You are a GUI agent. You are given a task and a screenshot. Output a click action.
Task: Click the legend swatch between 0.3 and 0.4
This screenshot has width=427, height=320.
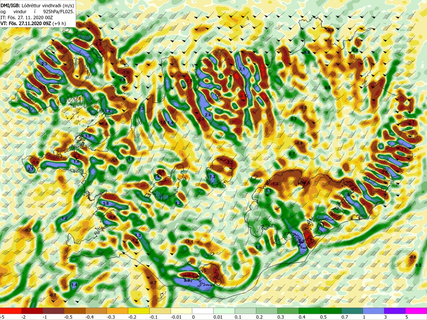[x=288, y=311]
